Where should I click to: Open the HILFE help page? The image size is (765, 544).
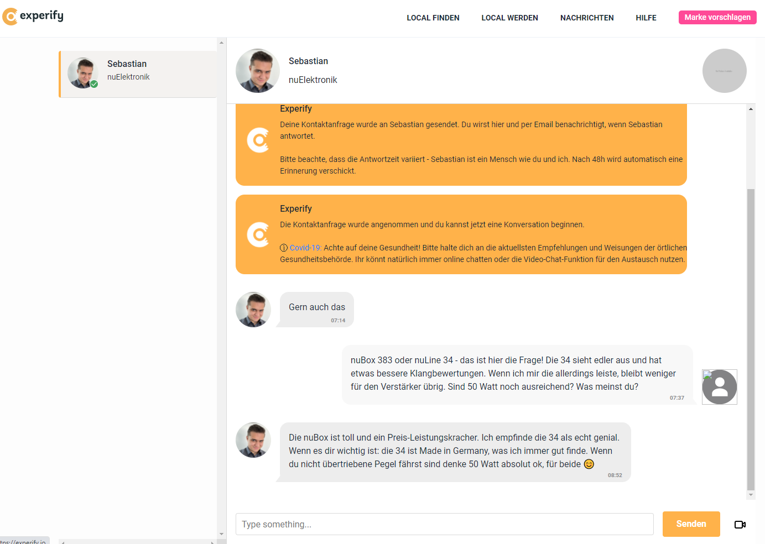point(646,18)
